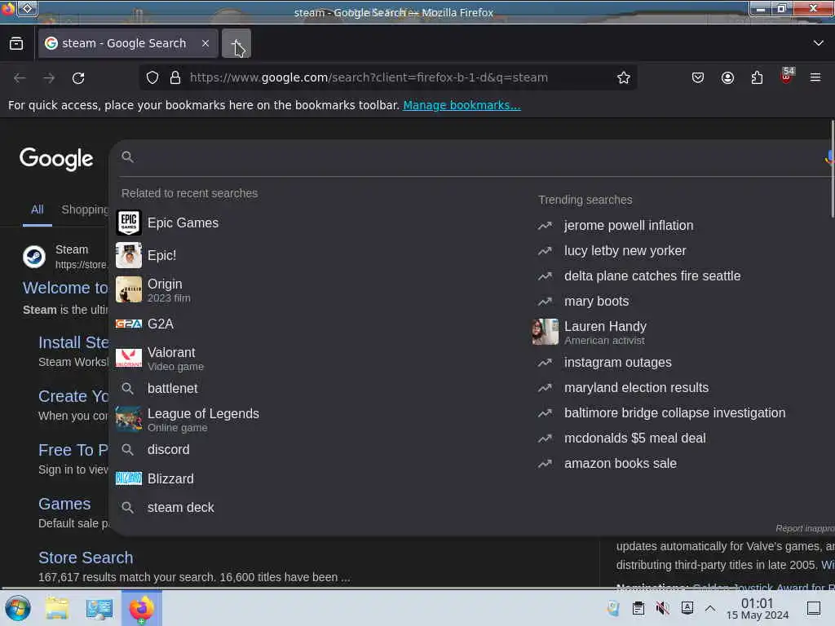The width and height of the screenshot is (835, 626).
Task: Open the Firefox View icon
Action: tap(16, 43)
